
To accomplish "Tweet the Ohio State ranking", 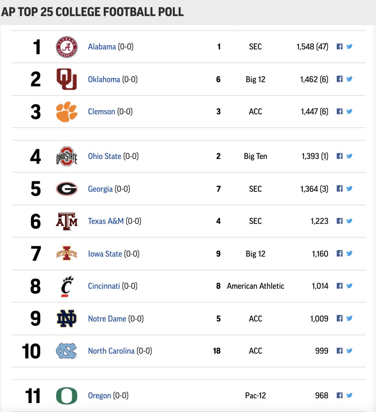I will 350,156.
